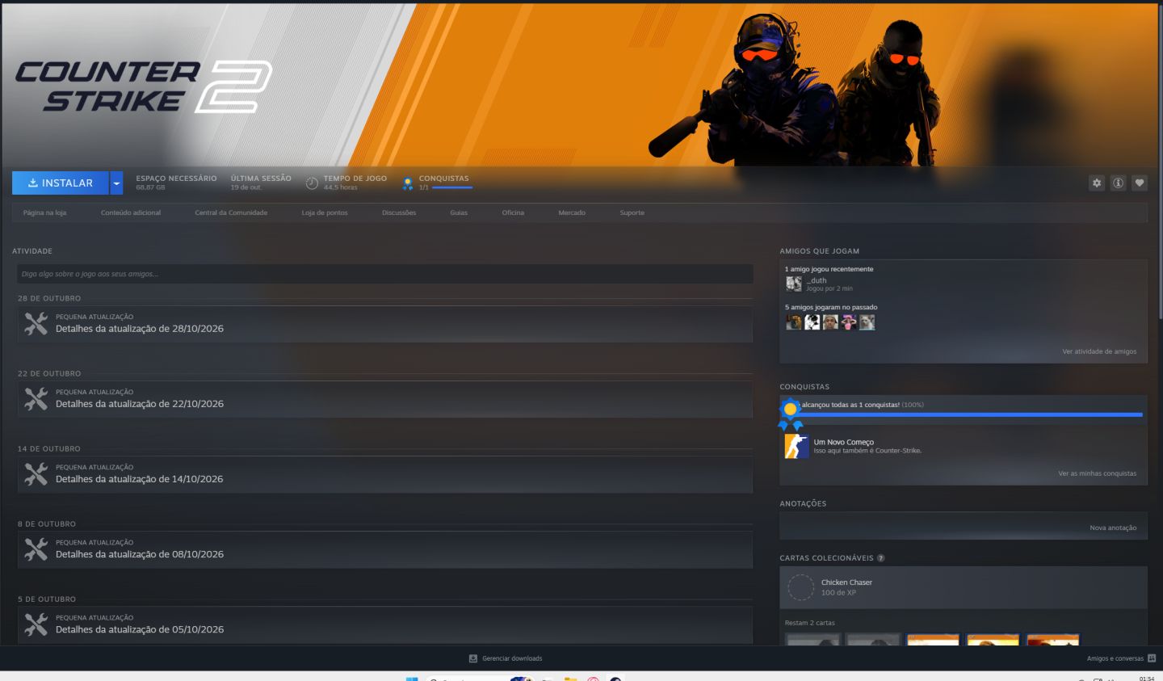Open 'Ver atividade de amigos' link
Viewport: 1163px width, 681px height.
click(1099, 351)
